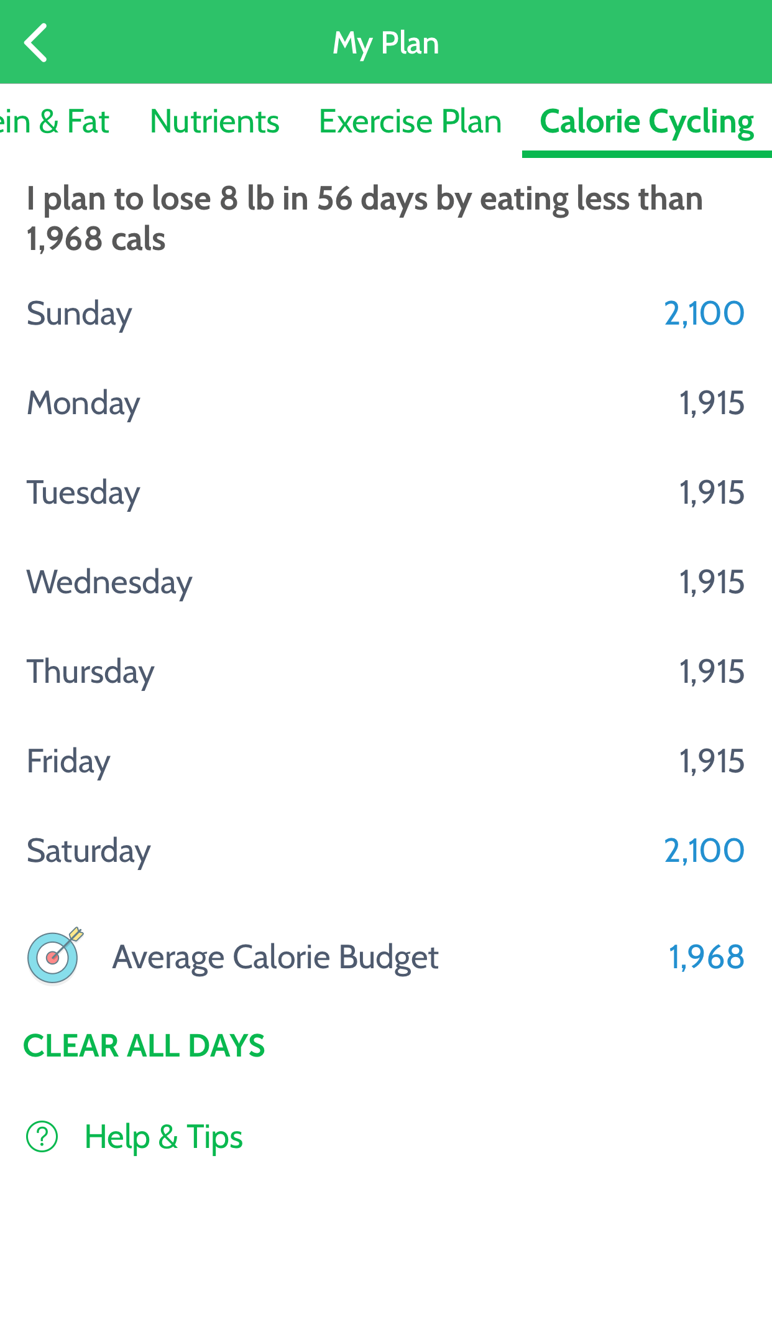772x1337 pixels.
Task: Open the Help & Tips link
Action: pos(163,1137)
